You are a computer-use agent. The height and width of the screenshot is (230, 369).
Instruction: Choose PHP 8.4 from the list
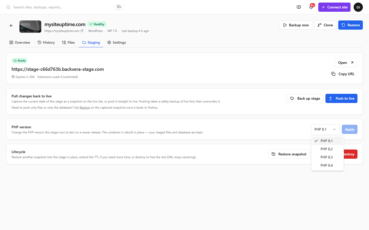pos(327,165)
